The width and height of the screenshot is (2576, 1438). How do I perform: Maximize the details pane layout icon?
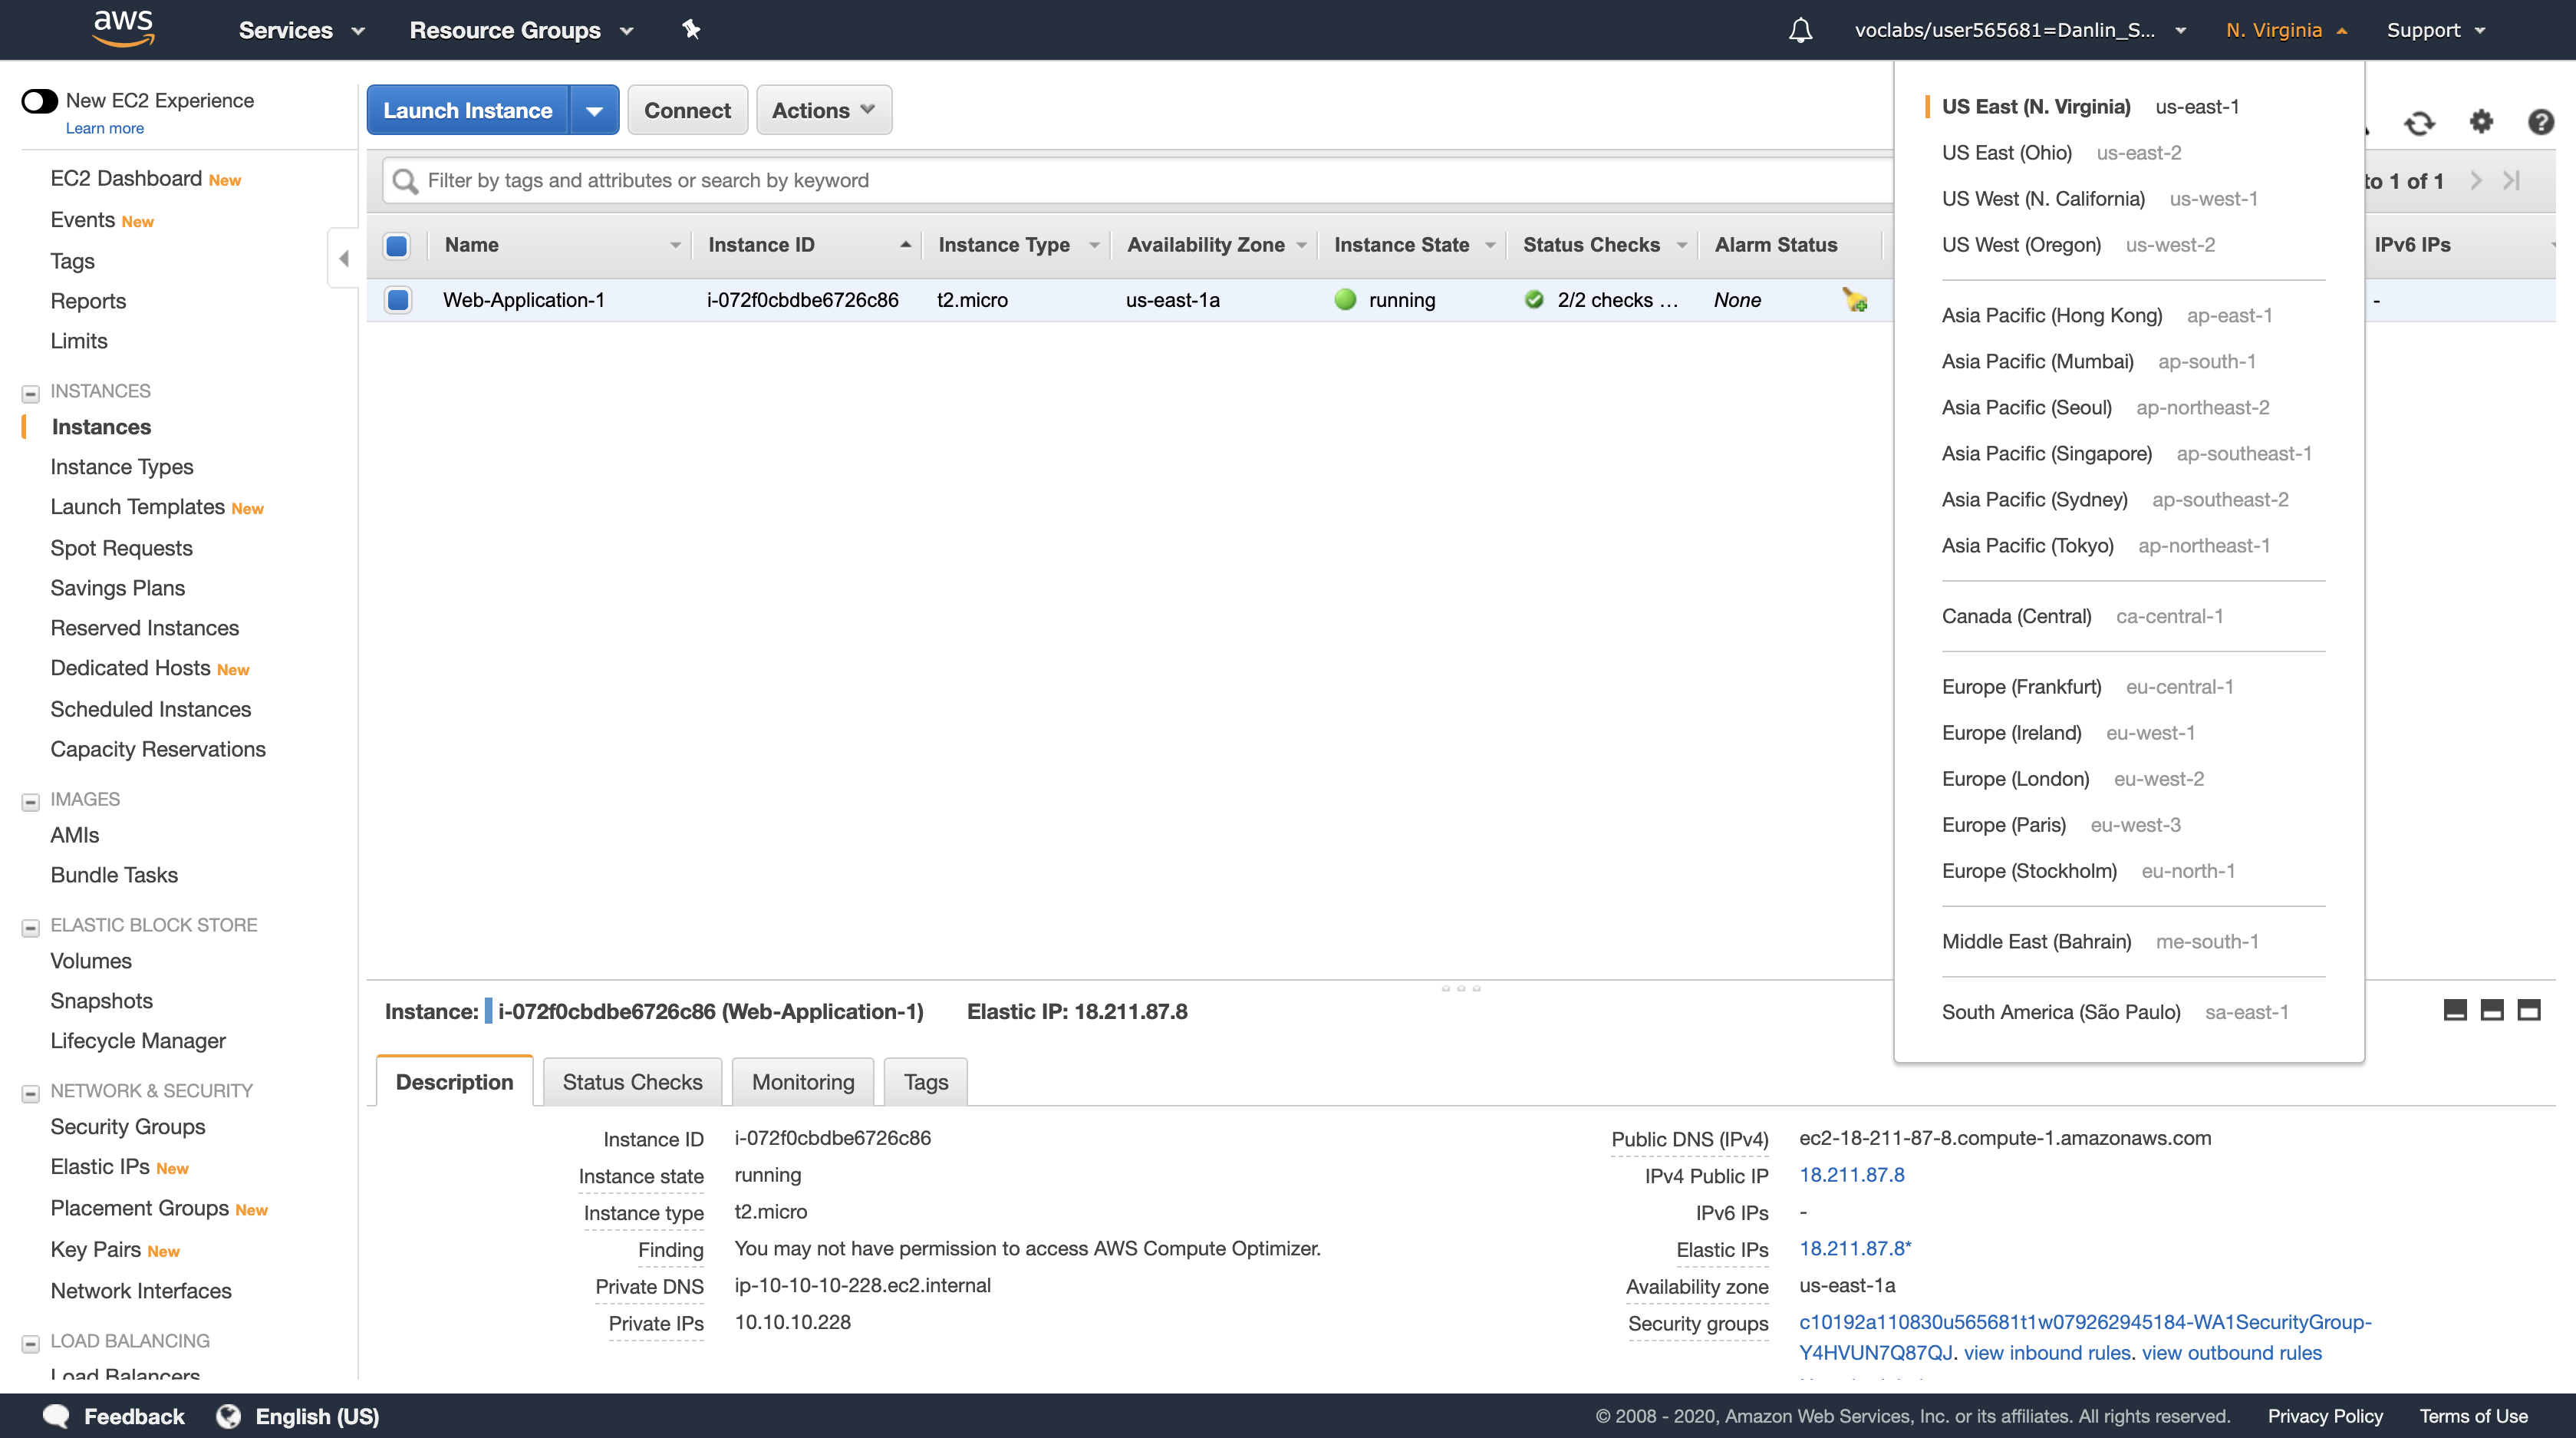[x=2529, y=1010]
